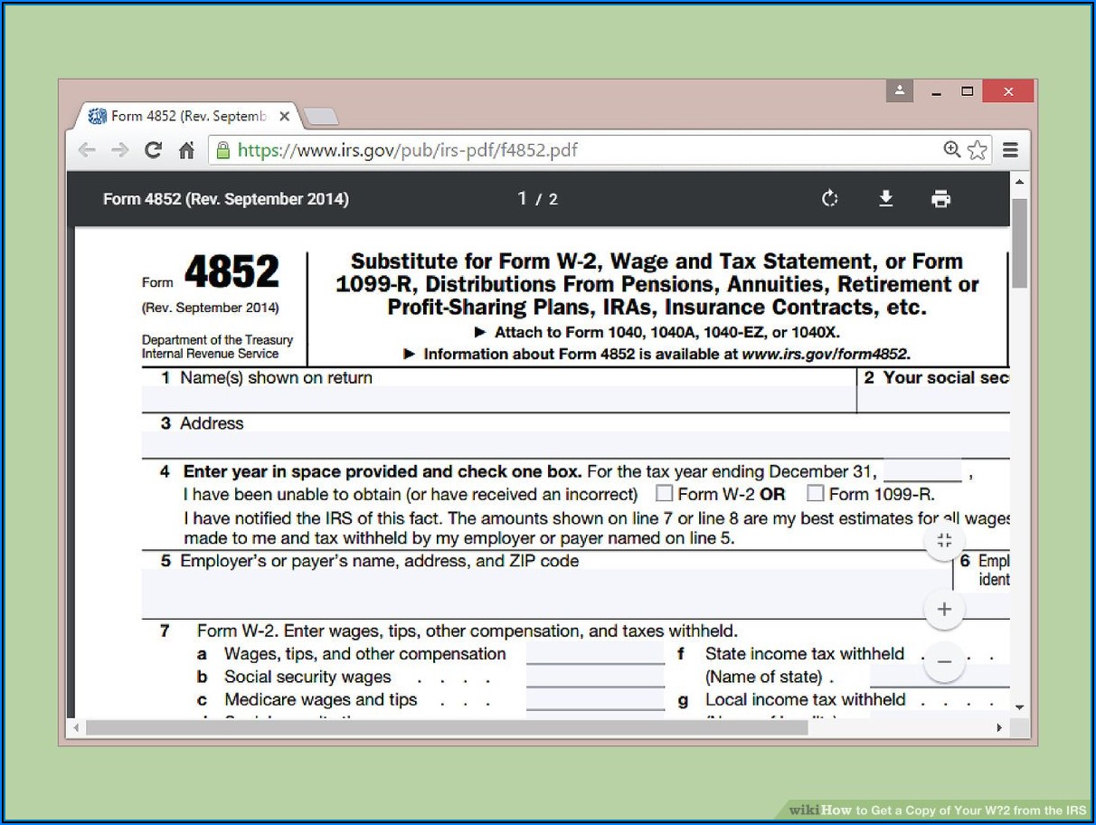
Task: Zoom out with the minus button
Action: click(x=944, y=661)
